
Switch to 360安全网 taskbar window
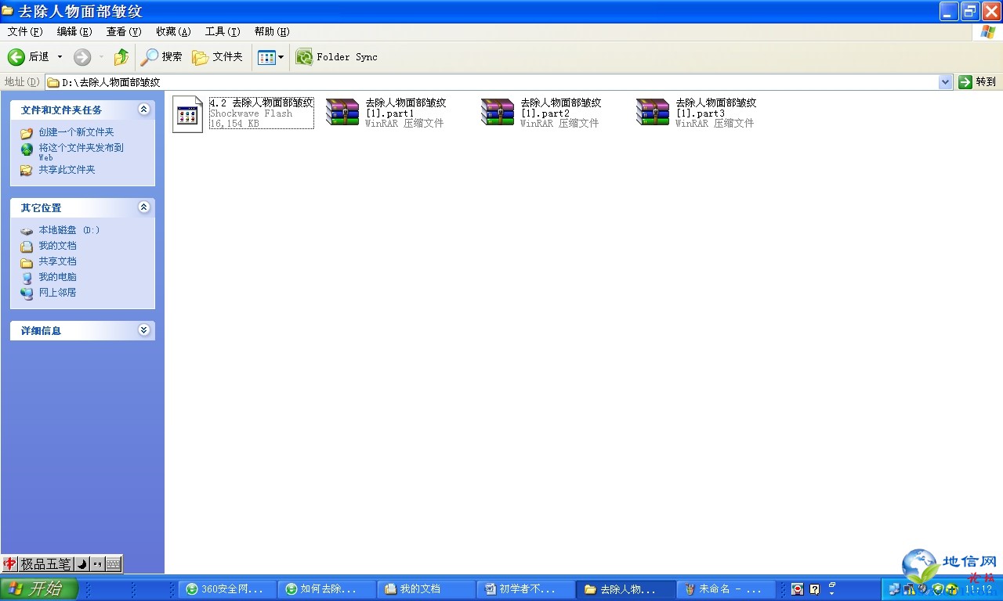pyautogui.click(x=227, y=589)
